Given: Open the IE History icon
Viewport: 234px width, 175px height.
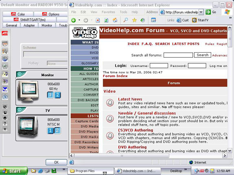Looking at the screenshot, I should pos(143,20).
